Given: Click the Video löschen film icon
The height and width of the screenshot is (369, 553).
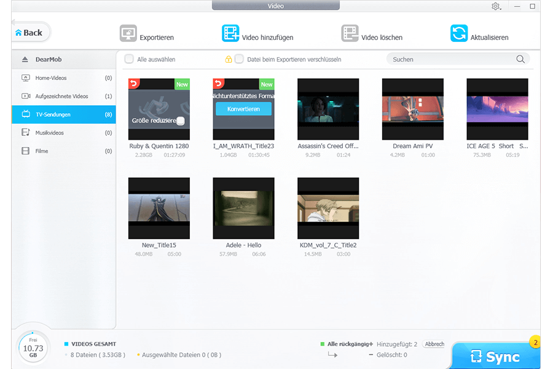Looking at the screenshot, I should pyautogui.click(x=350, y=33).
